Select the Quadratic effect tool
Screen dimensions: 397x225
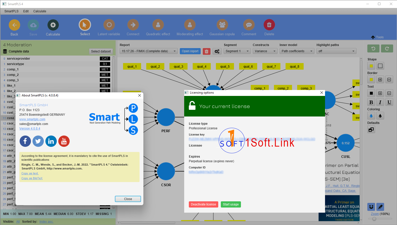coord(158,25)
